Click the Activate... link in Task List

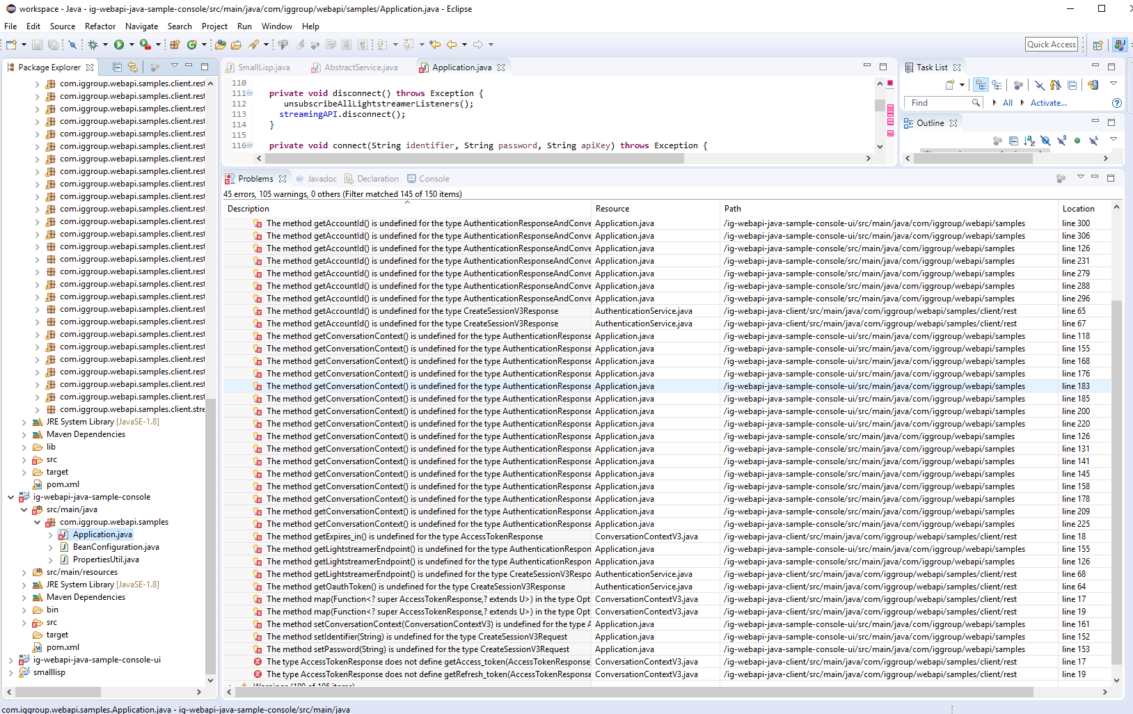click(x=1048, y=103)
